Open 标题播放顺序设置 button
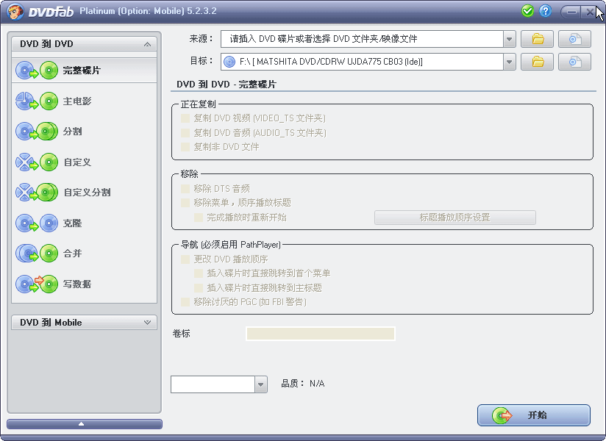Image resolution: width=606 pixels, height=441 pixels. tap(455, 218)
